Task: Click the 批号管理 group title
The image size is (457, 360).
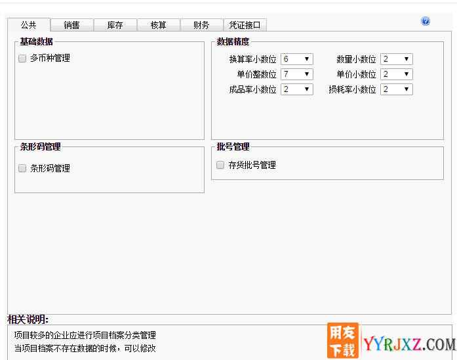Action: point(233,146)
